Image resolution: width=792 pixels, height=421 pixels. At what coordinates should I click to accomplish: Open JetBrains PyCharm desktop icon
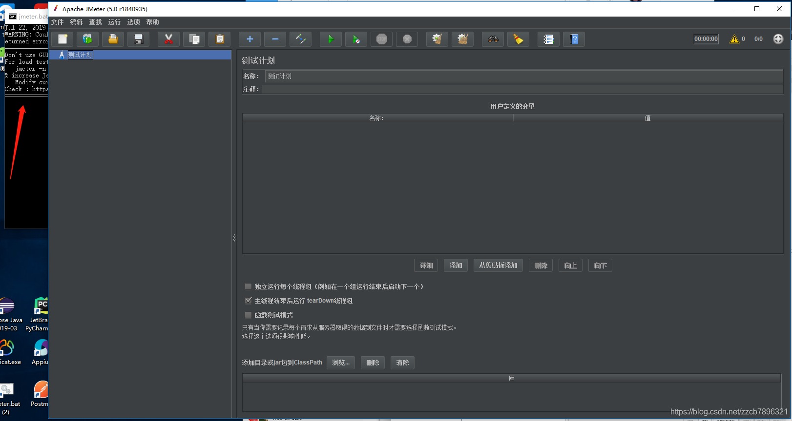[x=39, y=314]
